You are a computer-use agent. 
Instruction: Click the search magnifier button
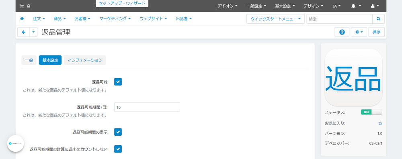[378, 19]
